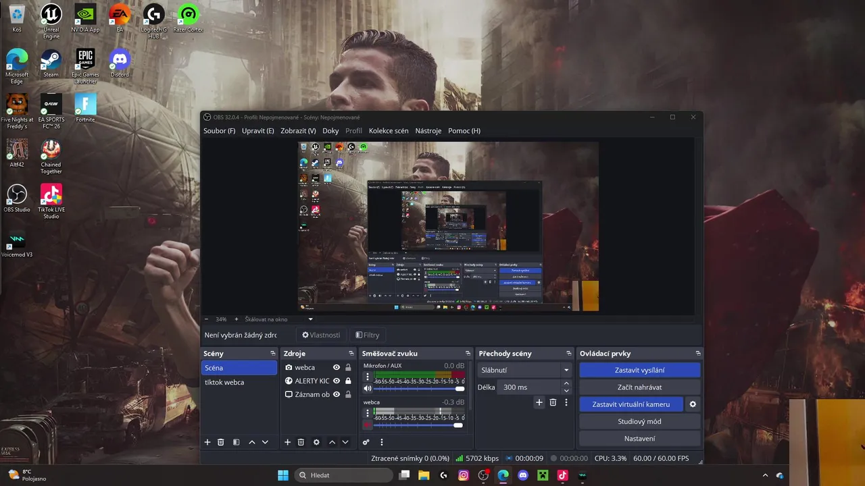Open Epic Games Launcher desktop icon
This screenshot has width=865, height=486.
(85, 67)
